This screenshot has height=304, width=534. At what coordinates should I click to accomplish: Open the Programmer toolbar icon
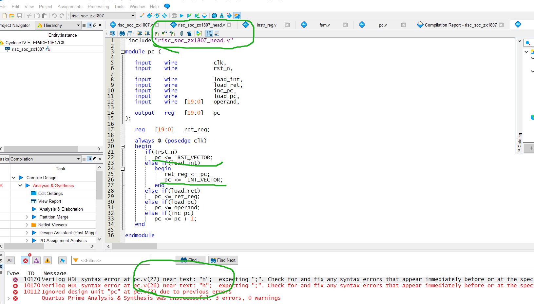tap(229, 15)
